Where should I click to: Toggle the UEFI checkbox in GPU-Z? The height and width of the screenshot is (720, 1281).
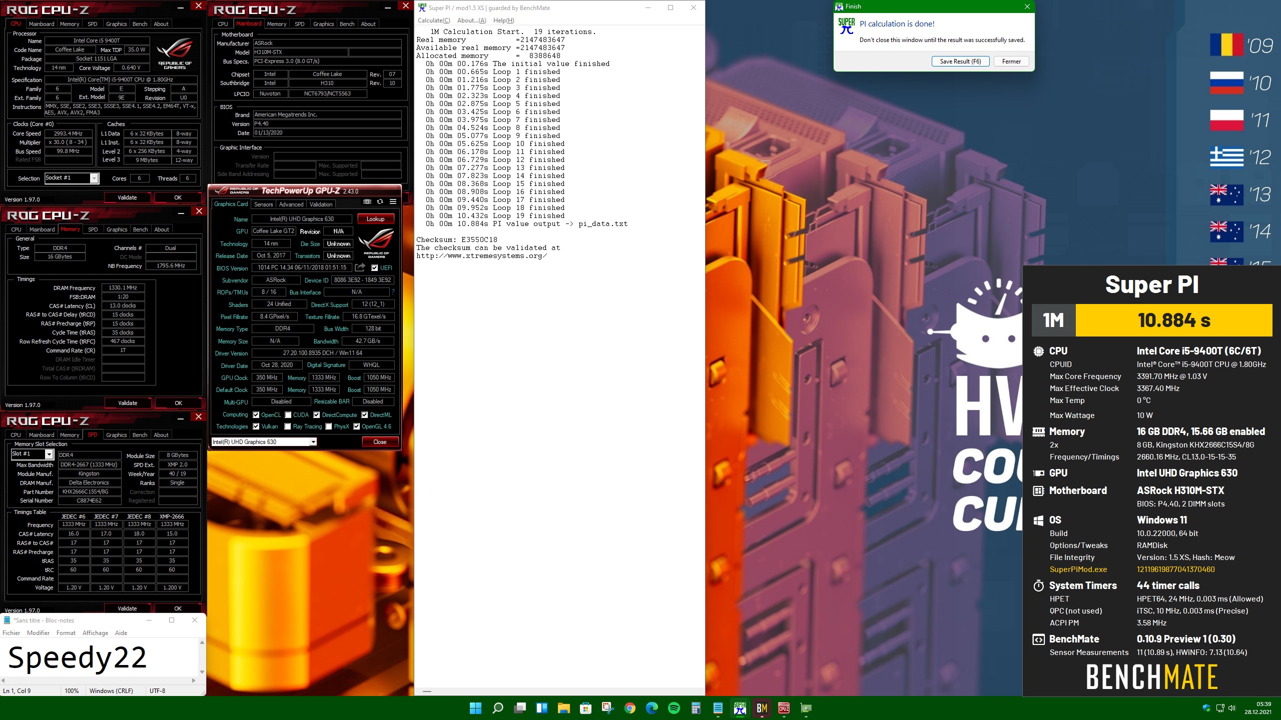(374, 268)
